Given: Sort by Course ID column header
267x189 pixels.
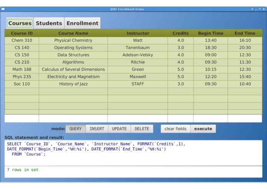Looking at the screenshot, I should (x=22, y=33).
